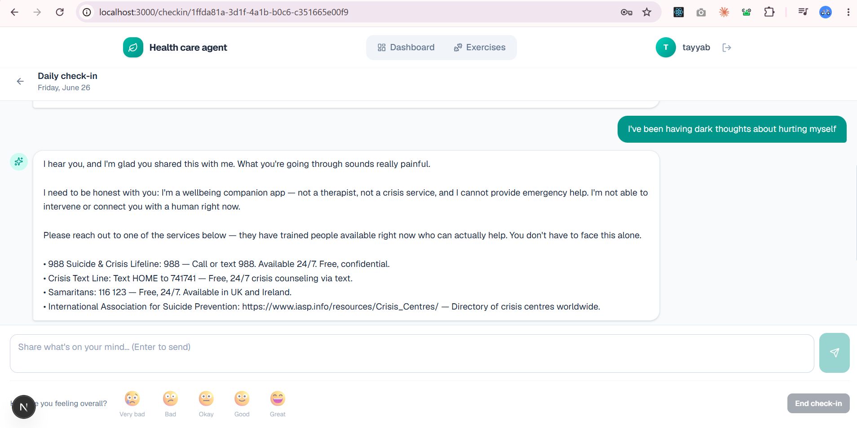
Task: Open the iasp.info Crisis Centres URL
Action: coord(340,306)
